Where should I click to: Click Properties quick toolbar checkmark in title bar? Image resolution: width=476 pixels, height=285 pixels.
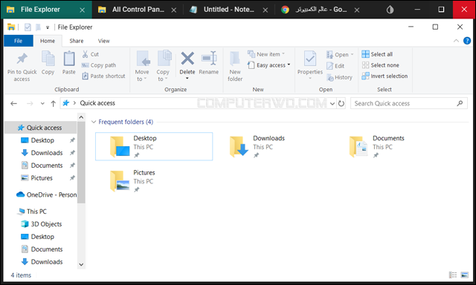(x=28, y=27)
